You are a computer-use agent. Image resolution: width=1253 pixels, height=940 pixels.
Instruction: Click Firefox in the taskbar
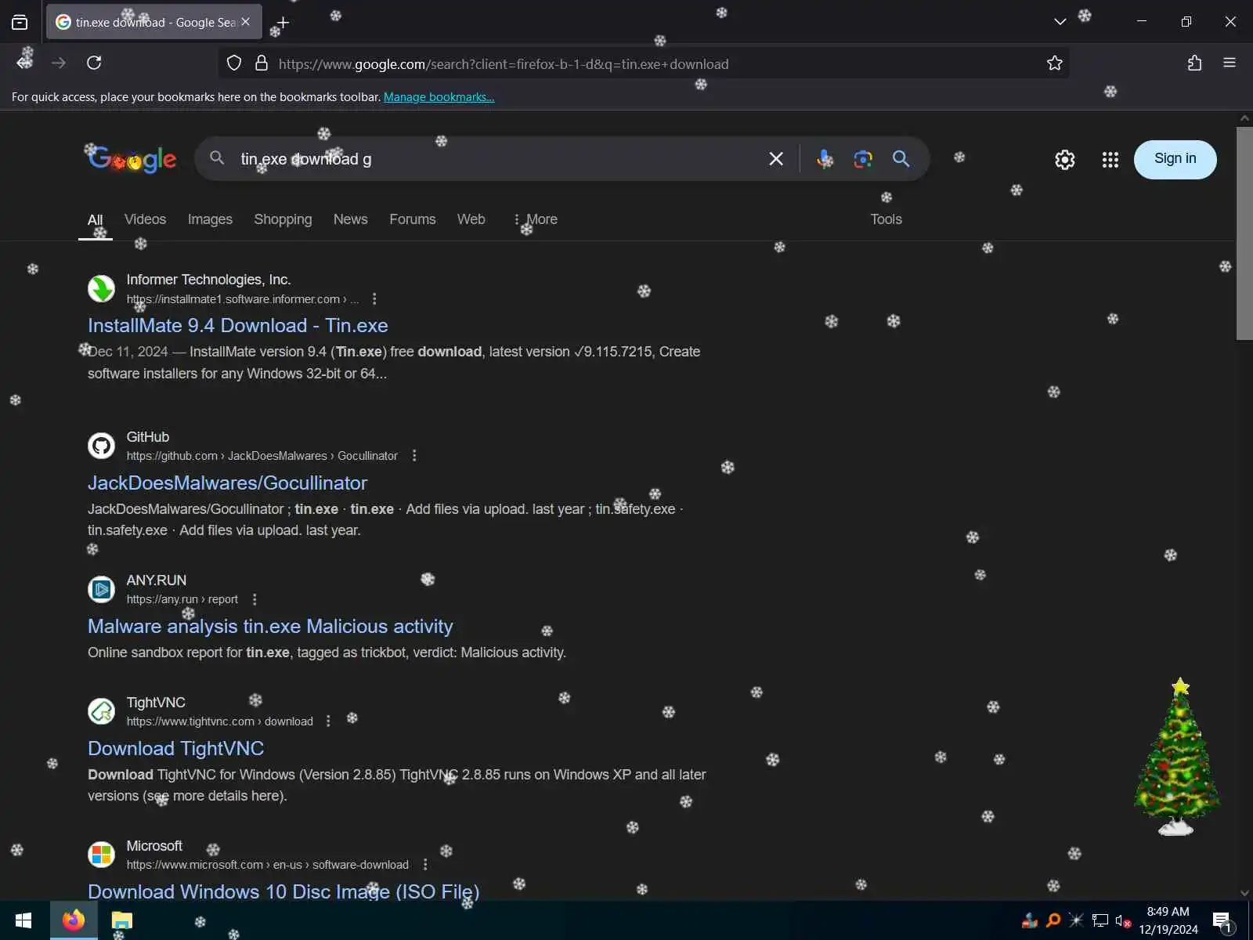pos(74,920)
